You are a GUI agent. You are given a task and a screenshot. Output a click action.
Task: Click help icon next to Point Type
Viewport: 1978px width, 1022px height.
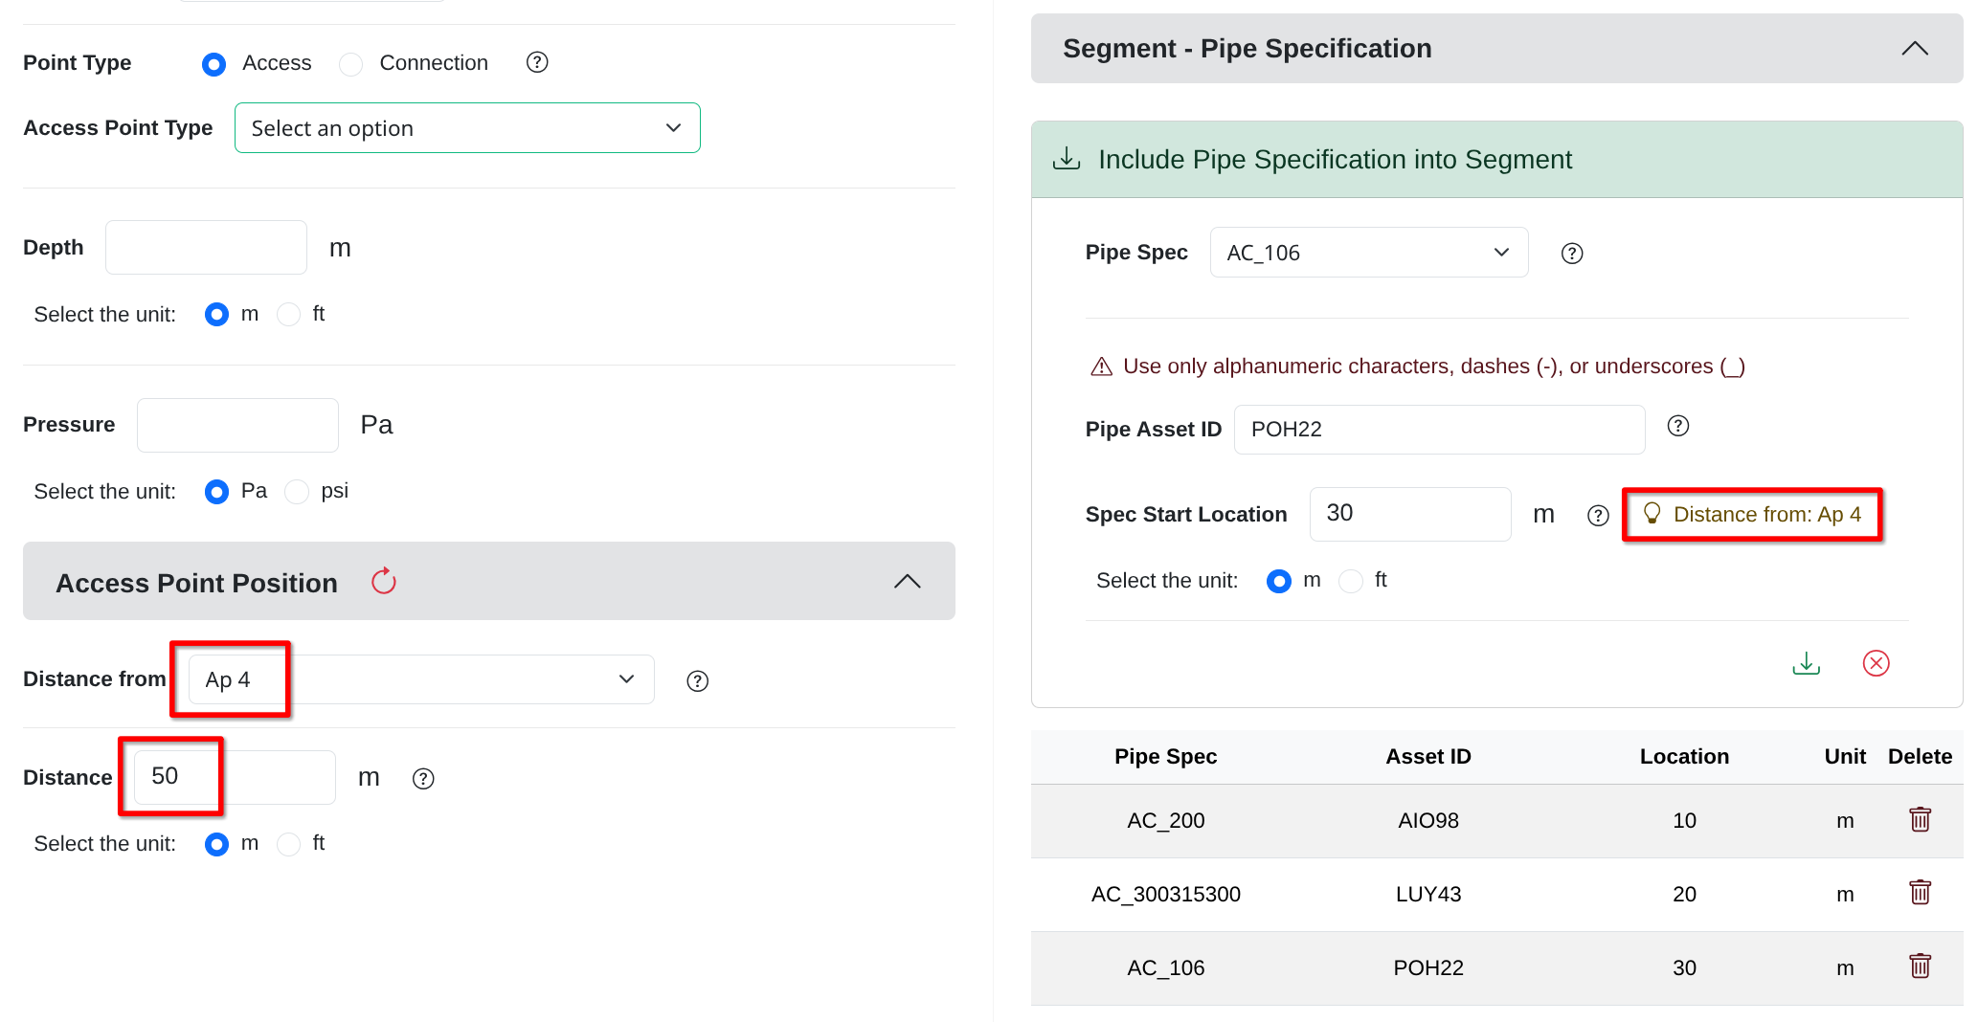tap(537, 62)
